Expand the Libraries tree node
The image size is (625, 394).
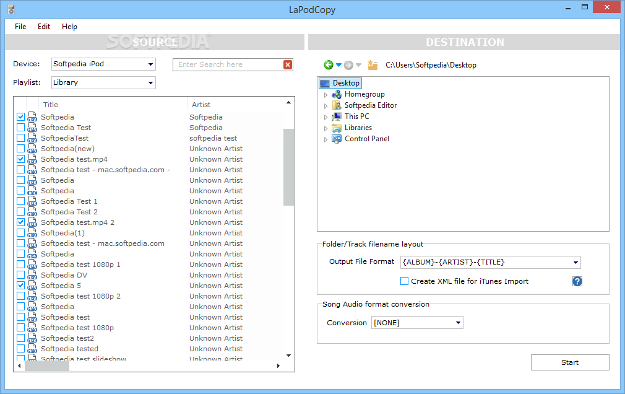click(325, 128)
